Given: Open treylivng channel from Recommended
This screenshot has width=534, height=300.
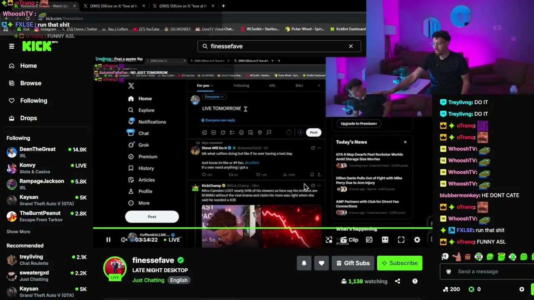Looking at the screenshot, I should pos(47,260).
